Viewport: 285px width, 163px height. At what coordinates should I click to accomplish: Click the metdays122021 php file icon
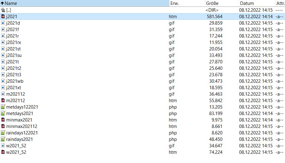tap(3, 107)
